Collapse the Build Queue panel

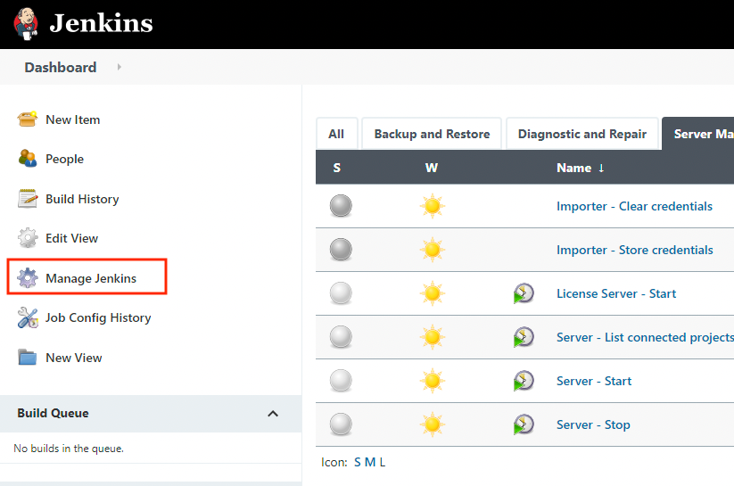273,414
